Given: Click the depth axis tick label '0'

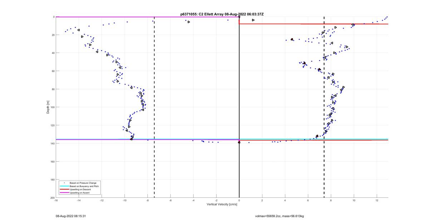Looking at the screenshot, I should 54,17.
